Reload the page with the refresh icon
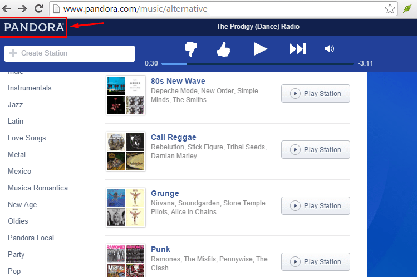 (39, 8)
